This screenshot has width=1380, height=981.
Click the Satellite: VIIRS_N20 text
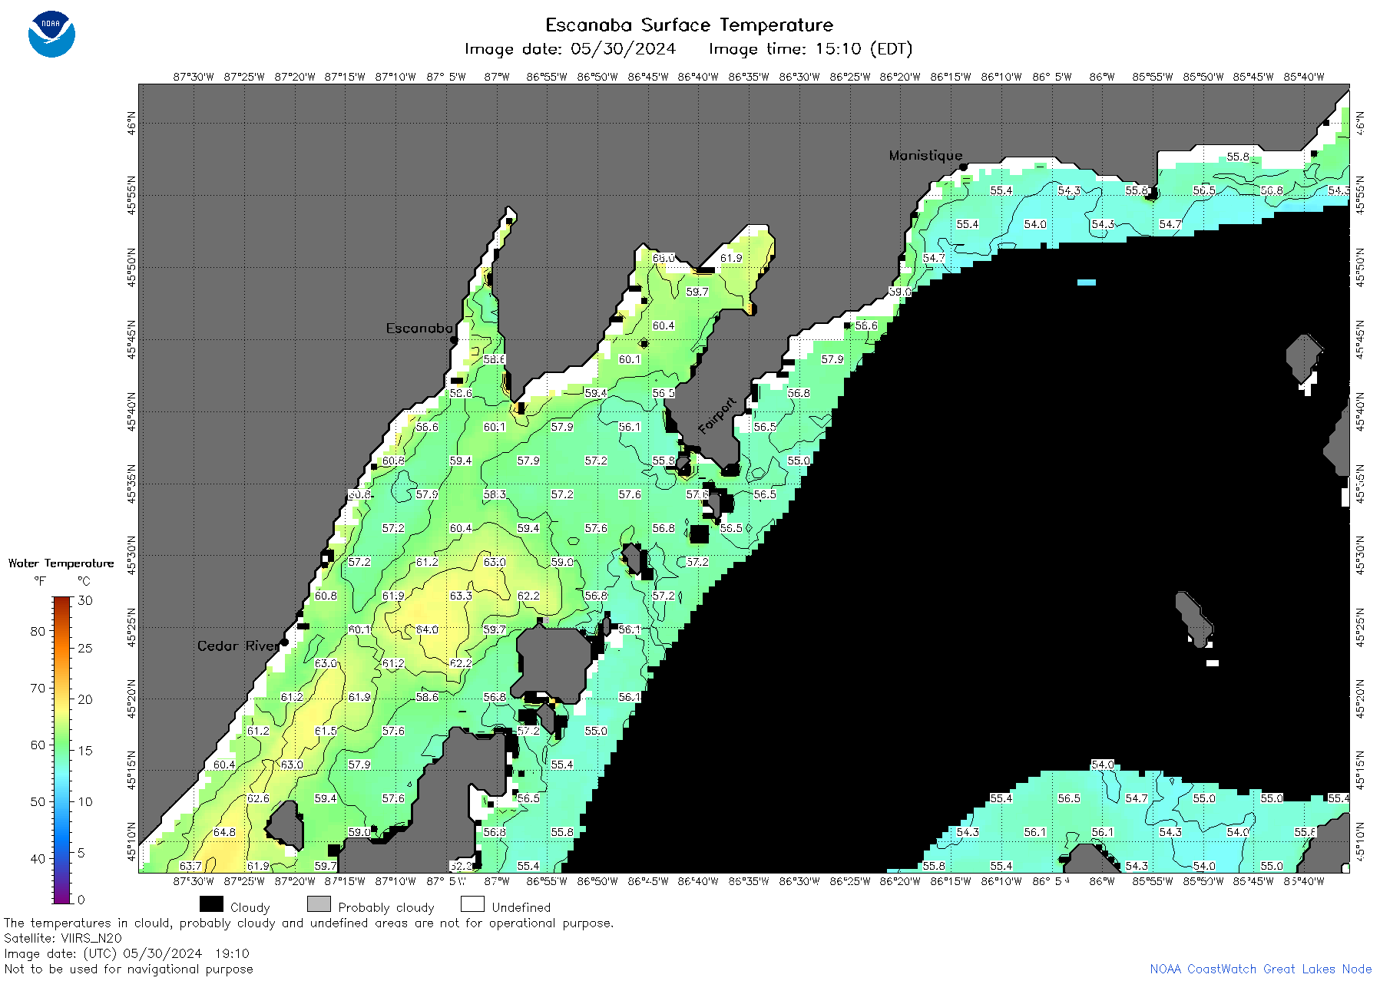[63, 938]
